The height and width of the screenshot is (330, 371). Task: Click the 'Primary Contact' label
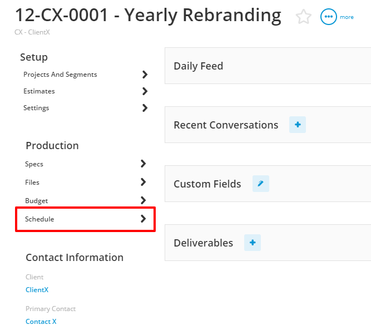tap(51, 309)
